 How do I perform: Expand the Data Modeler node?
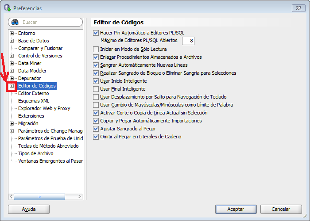[x=12, y=71]
